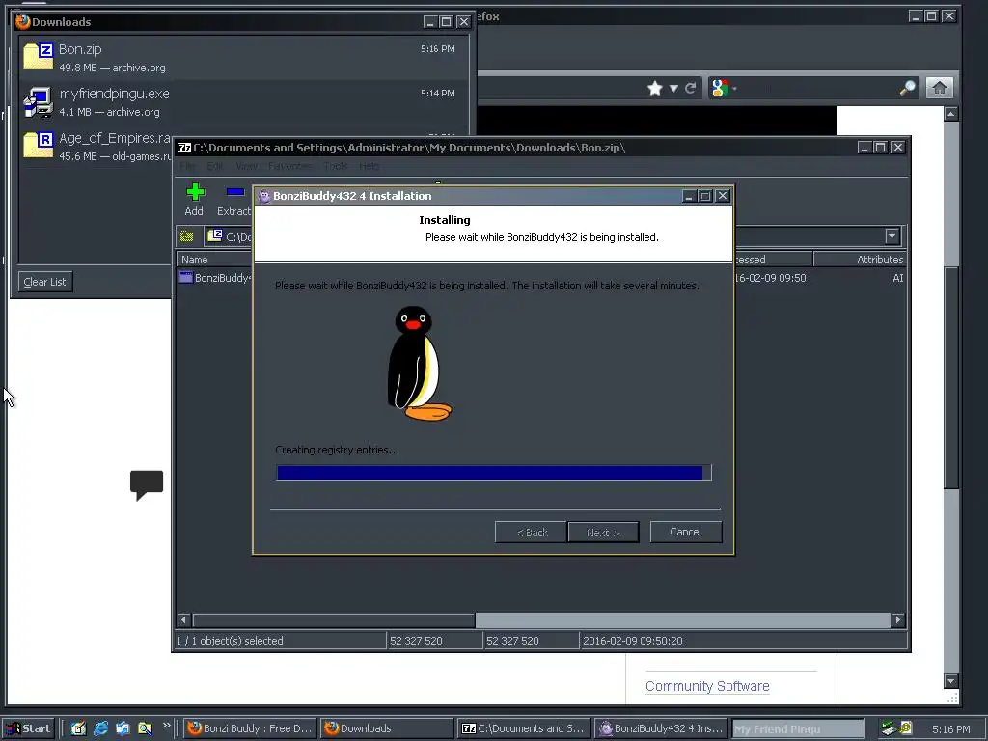Sort by the Attributes column header in 7-Zip
Viewport: 988px width, 741px height.
pyautogui.click(x=860, y=259)
